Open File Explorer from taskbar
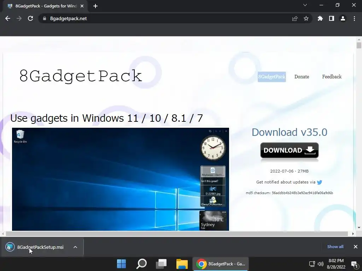 [182, 264]
